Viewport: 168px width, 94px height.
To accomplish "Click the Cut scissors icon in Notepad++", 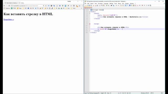I will coord(100,5).
